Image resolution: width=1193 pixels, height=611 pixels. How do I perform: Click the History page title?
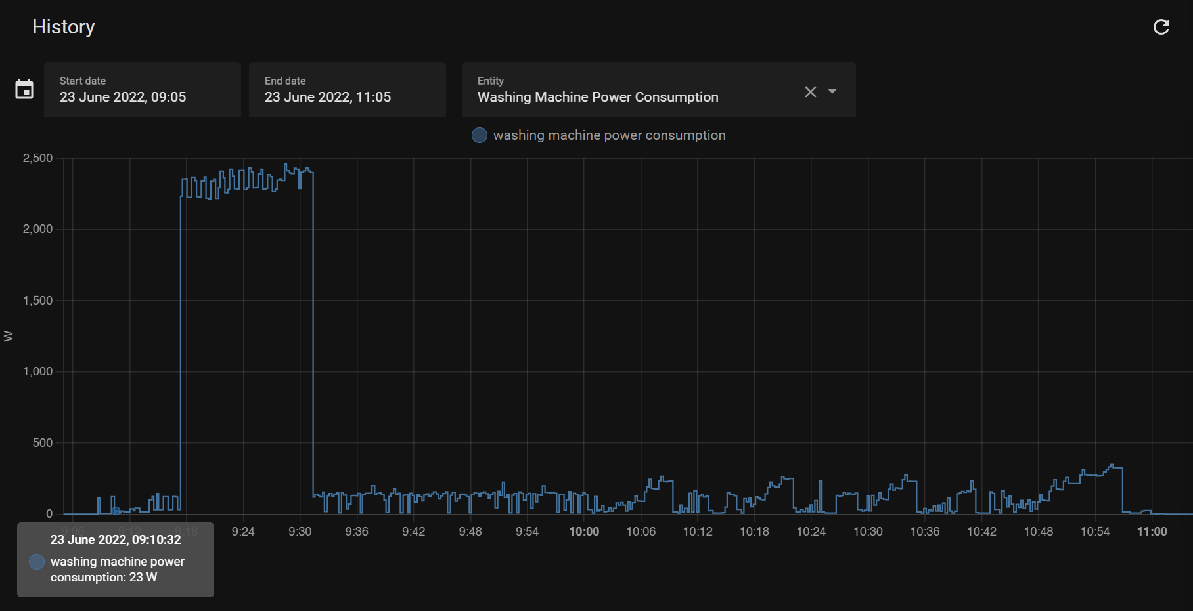pyautogui.click(x=64, y=27)
